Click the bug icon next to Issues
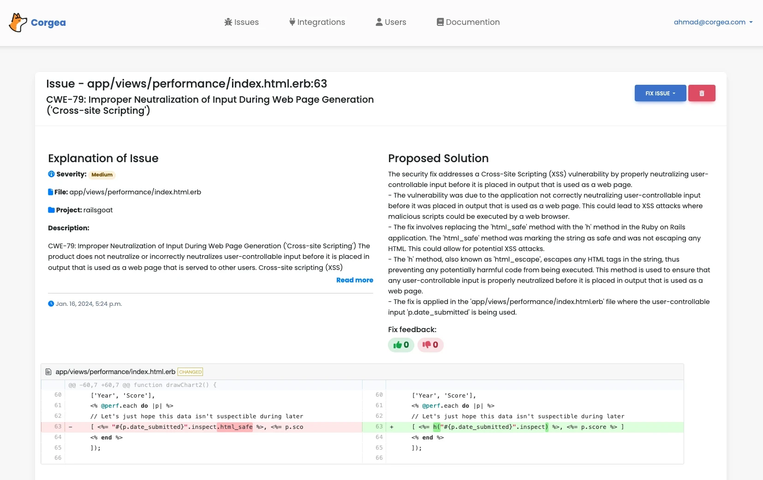This screenshot has height=480, width=763. click(228, 22)
